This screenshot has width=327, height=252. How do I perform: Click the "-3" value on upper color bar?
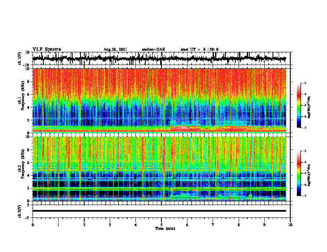coord(305,83)
